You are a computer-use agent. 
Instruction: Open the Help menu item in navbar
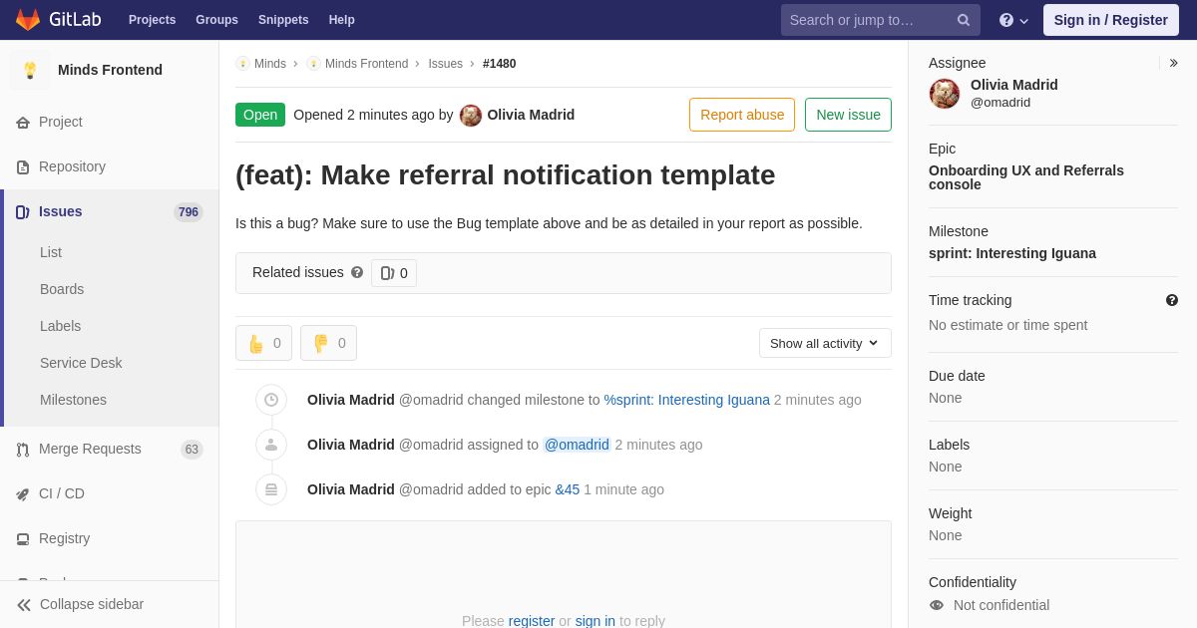[x=342, y=20]
